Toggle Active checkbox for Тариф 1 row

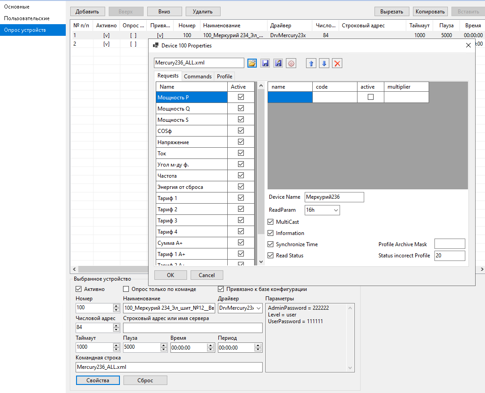(x=241, y=198)
